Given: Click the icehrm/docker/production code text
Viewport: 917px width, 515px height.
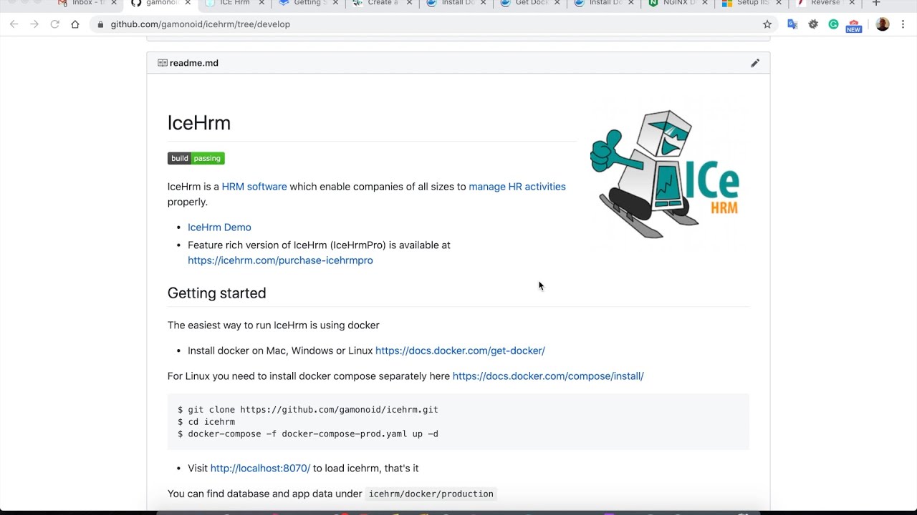Looking at the screenshot, I should point(431,494).
